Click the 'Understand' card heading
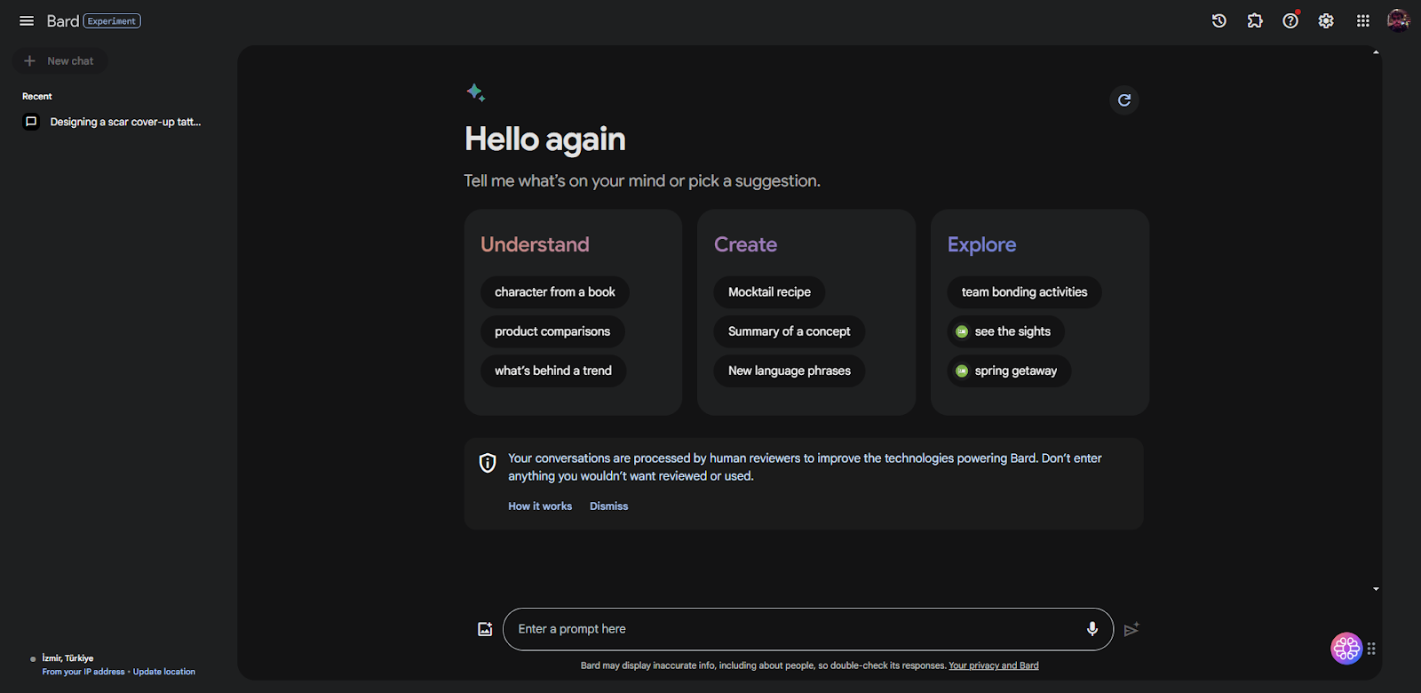This screenshot has width=1421, height=693. coord(535,244)
